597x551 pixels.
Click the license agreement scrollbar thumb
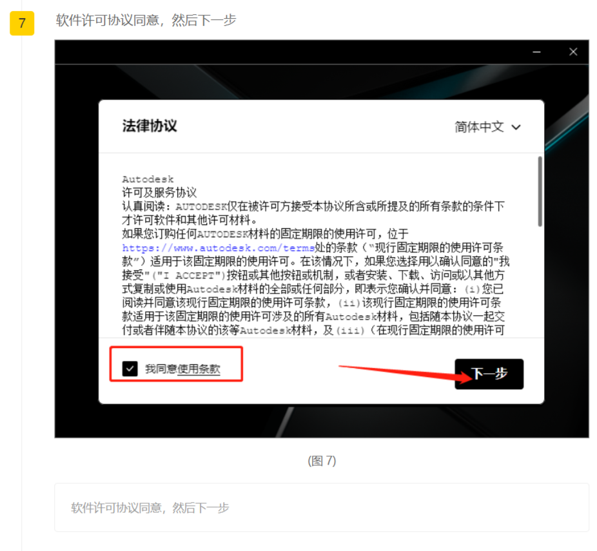click(x=540, y=191)
